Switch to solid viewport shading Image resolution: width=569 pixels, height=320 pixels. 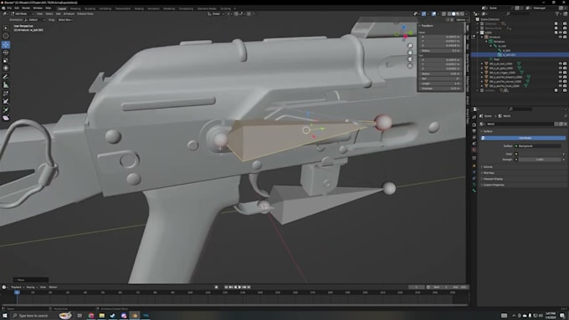coord(454,13)
